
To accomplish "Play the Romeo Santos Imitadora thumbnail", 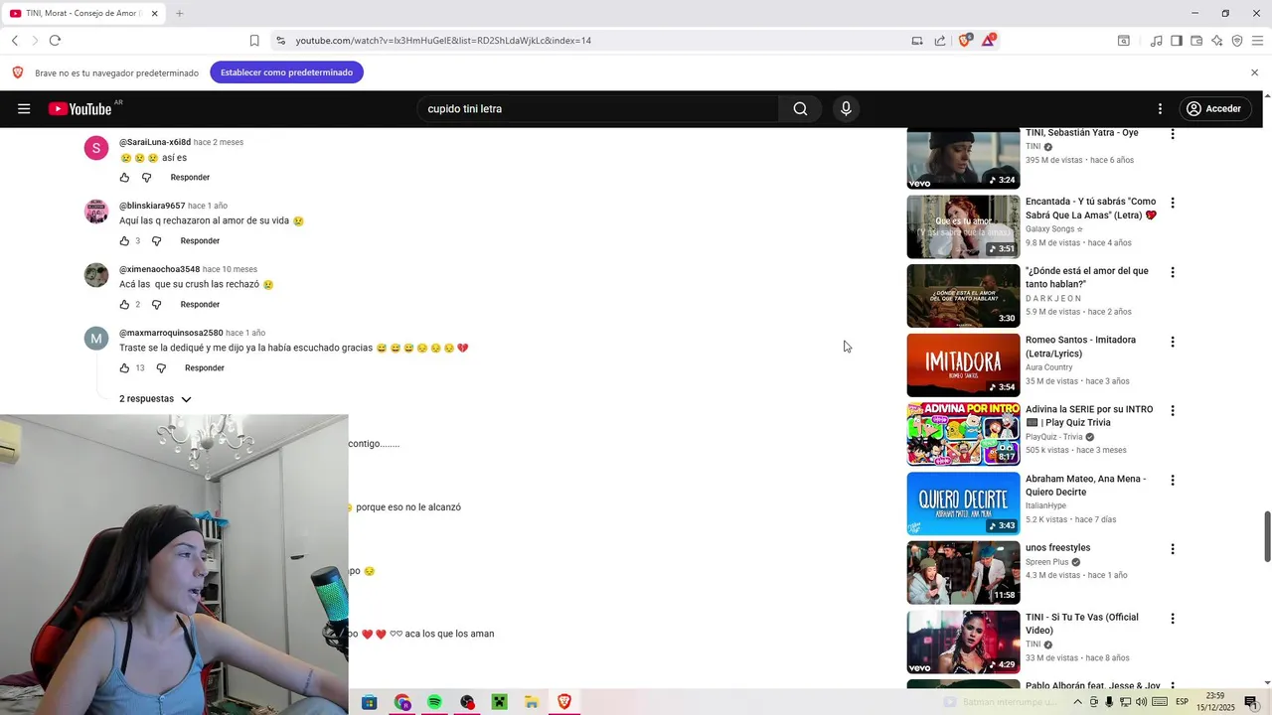I will tap(963, 364).
